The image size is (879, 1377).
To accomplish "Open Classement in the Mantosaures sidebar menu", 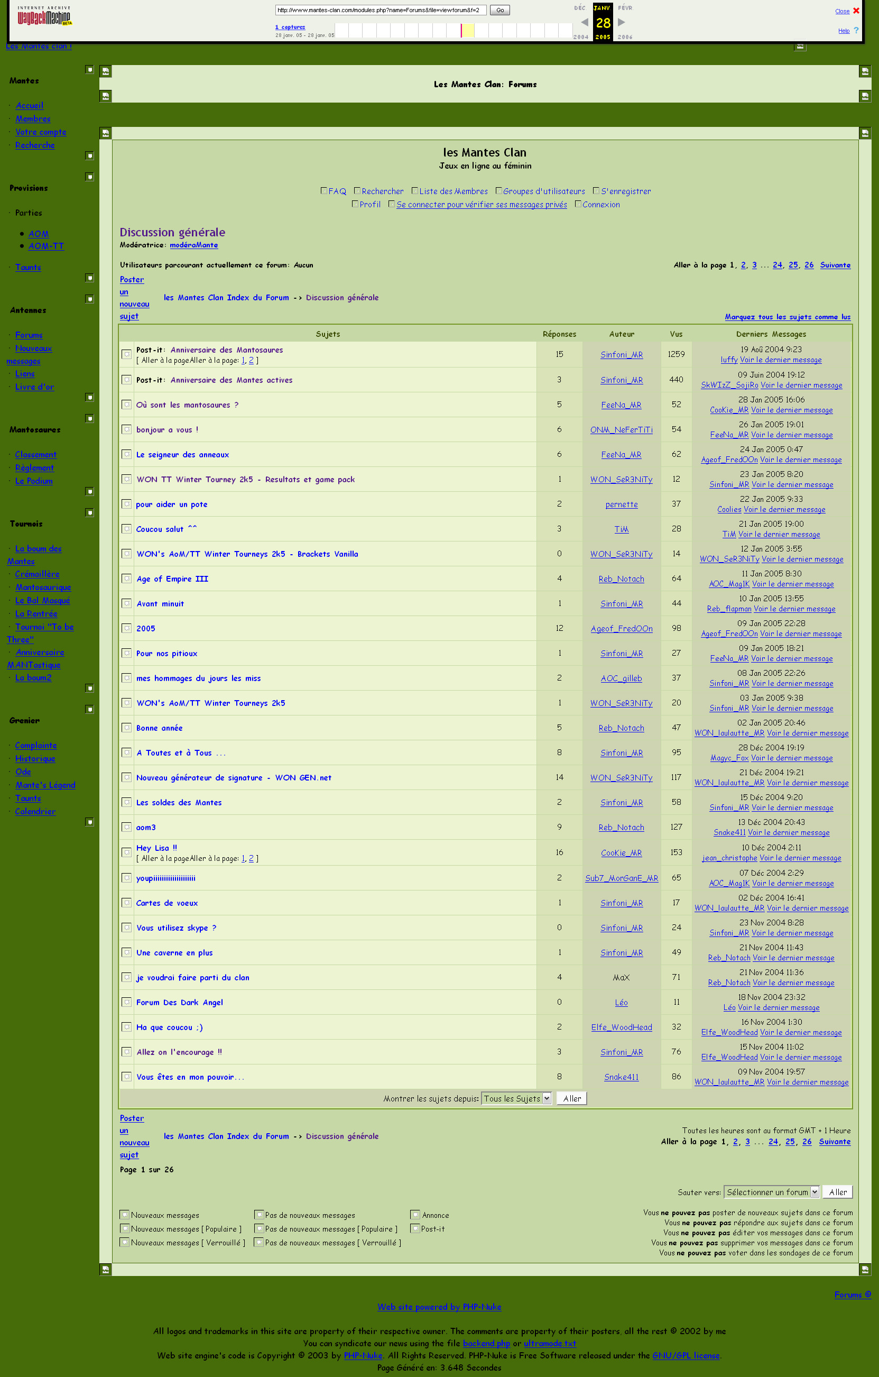I will tap(35, 455).
